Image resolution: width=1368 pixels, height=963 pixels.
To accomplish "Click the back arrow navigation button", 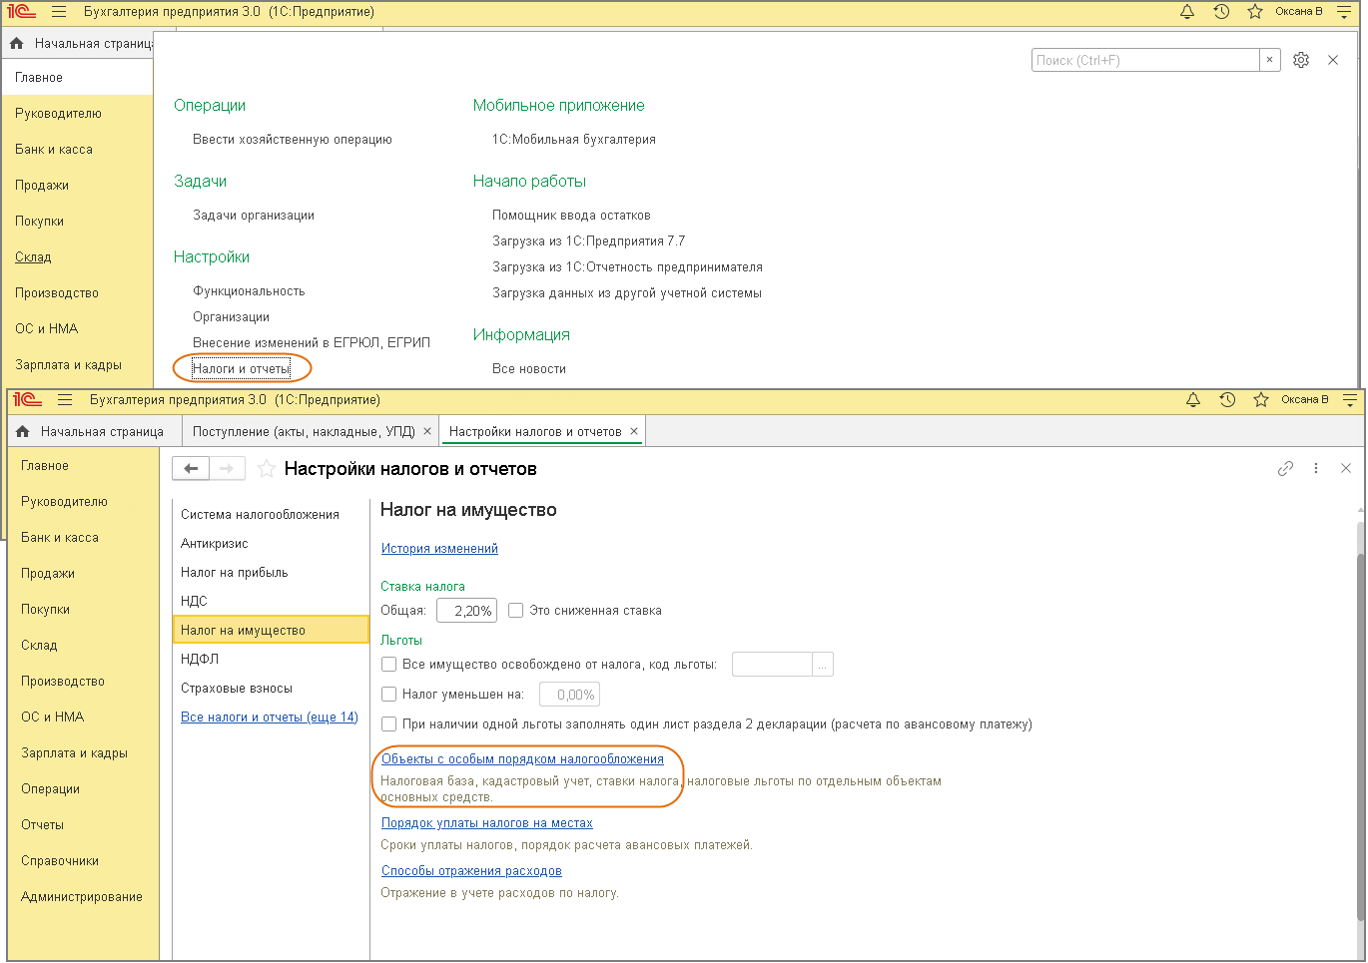I will click(191, 468).
